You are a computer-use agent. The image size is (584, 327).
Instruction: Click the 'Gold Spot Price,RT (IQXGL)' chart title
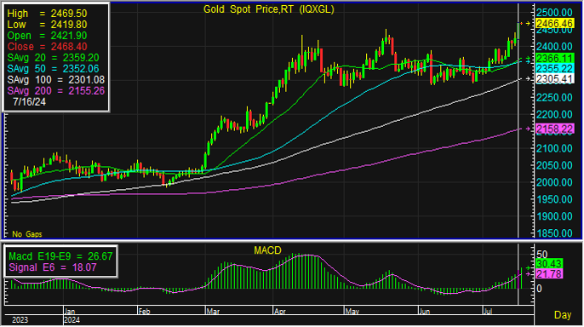click(268, 9)
